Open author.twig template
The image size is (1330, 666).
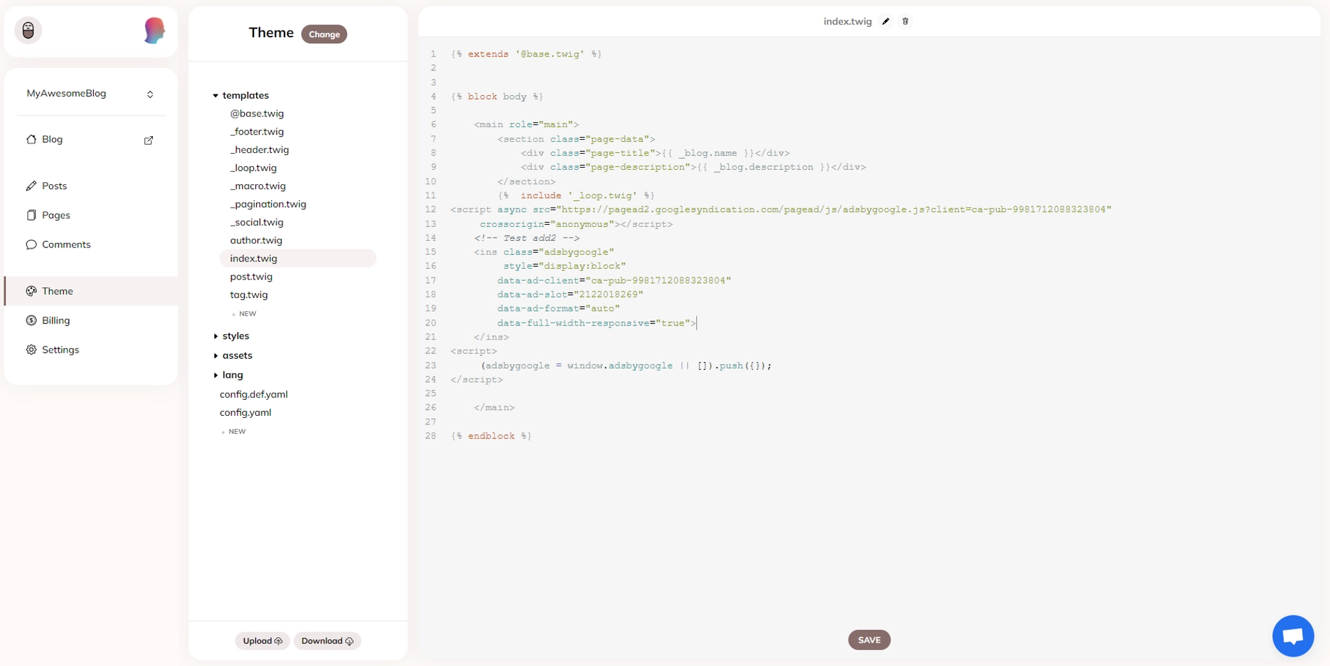tap(256, 241)
